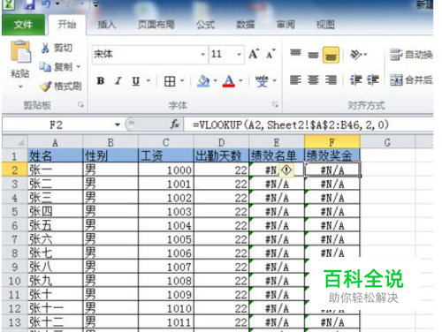This screenshot has width=442, height=332.
Task: Click the error warning icon in E2
Action: 286,170
